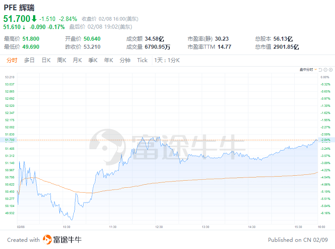
Task: Open the 年K yearly chart tab
Action: [109, 60]
